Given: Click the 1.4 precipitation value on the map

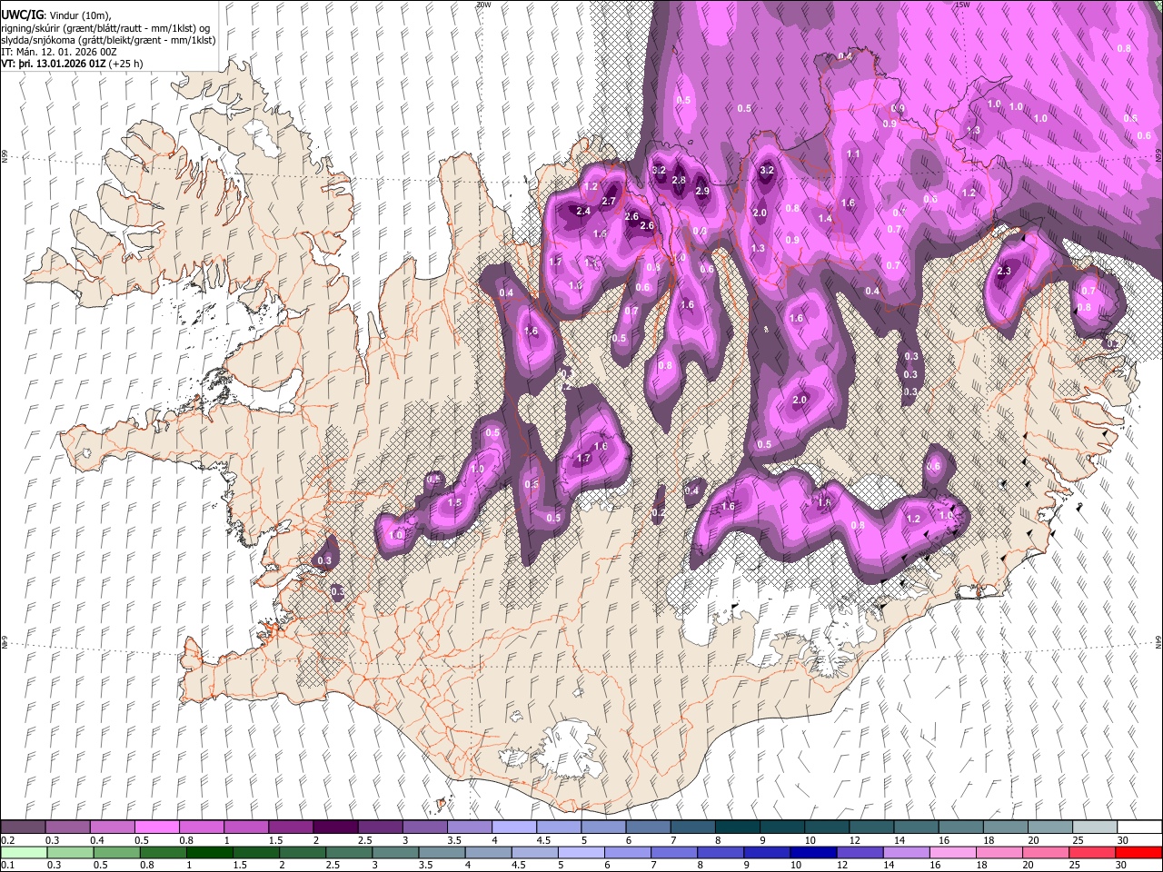Looking at the screenshot, I should (825, 219).
